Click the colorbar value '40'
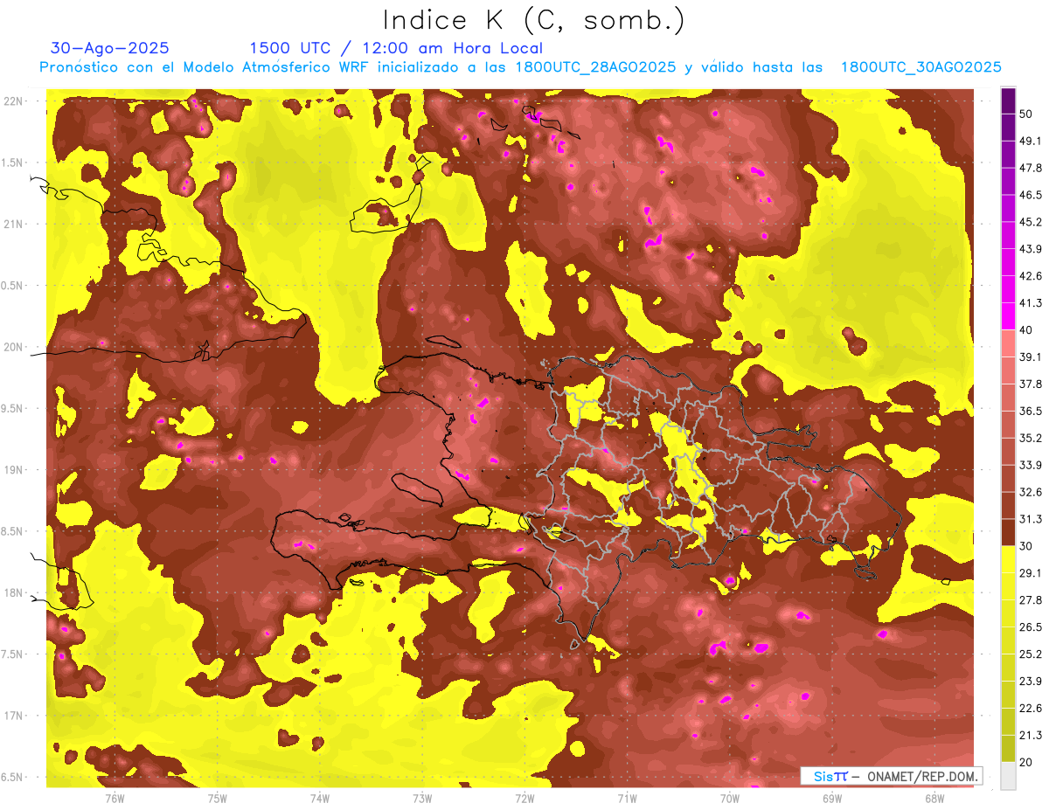Screen dimensions: 1049x810 tap(1025, 330)
